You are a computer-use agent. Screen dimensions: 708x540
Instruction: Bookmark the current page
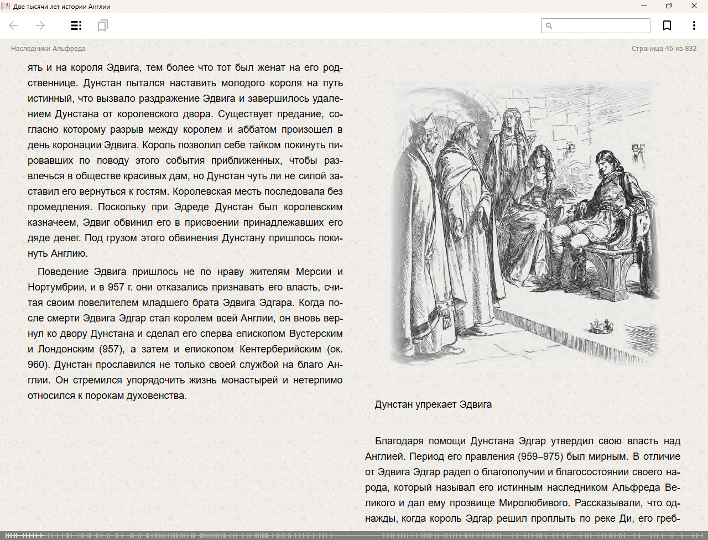(667, 25)
